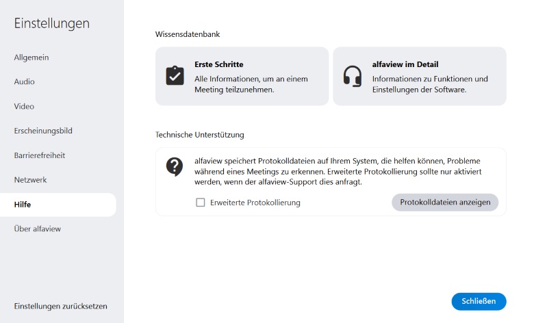Switch to Audio settings
Viewport: 534px width, 323px height.
tap(25, 82)
